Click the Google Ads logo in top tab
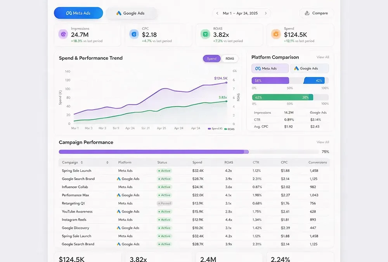The image size is (388, 262). coord(119,13)
